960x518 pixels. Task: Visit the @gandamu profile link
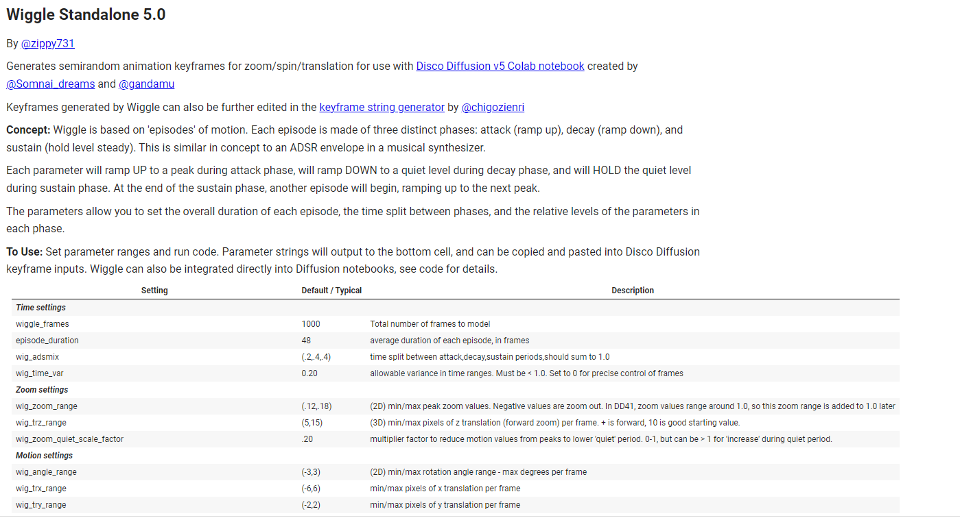coord(146,84)
